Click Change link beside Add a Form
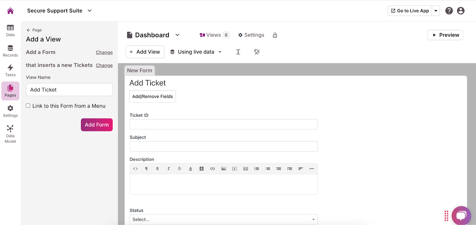This screenshot has width=476, height=225. tap(104, 52)
